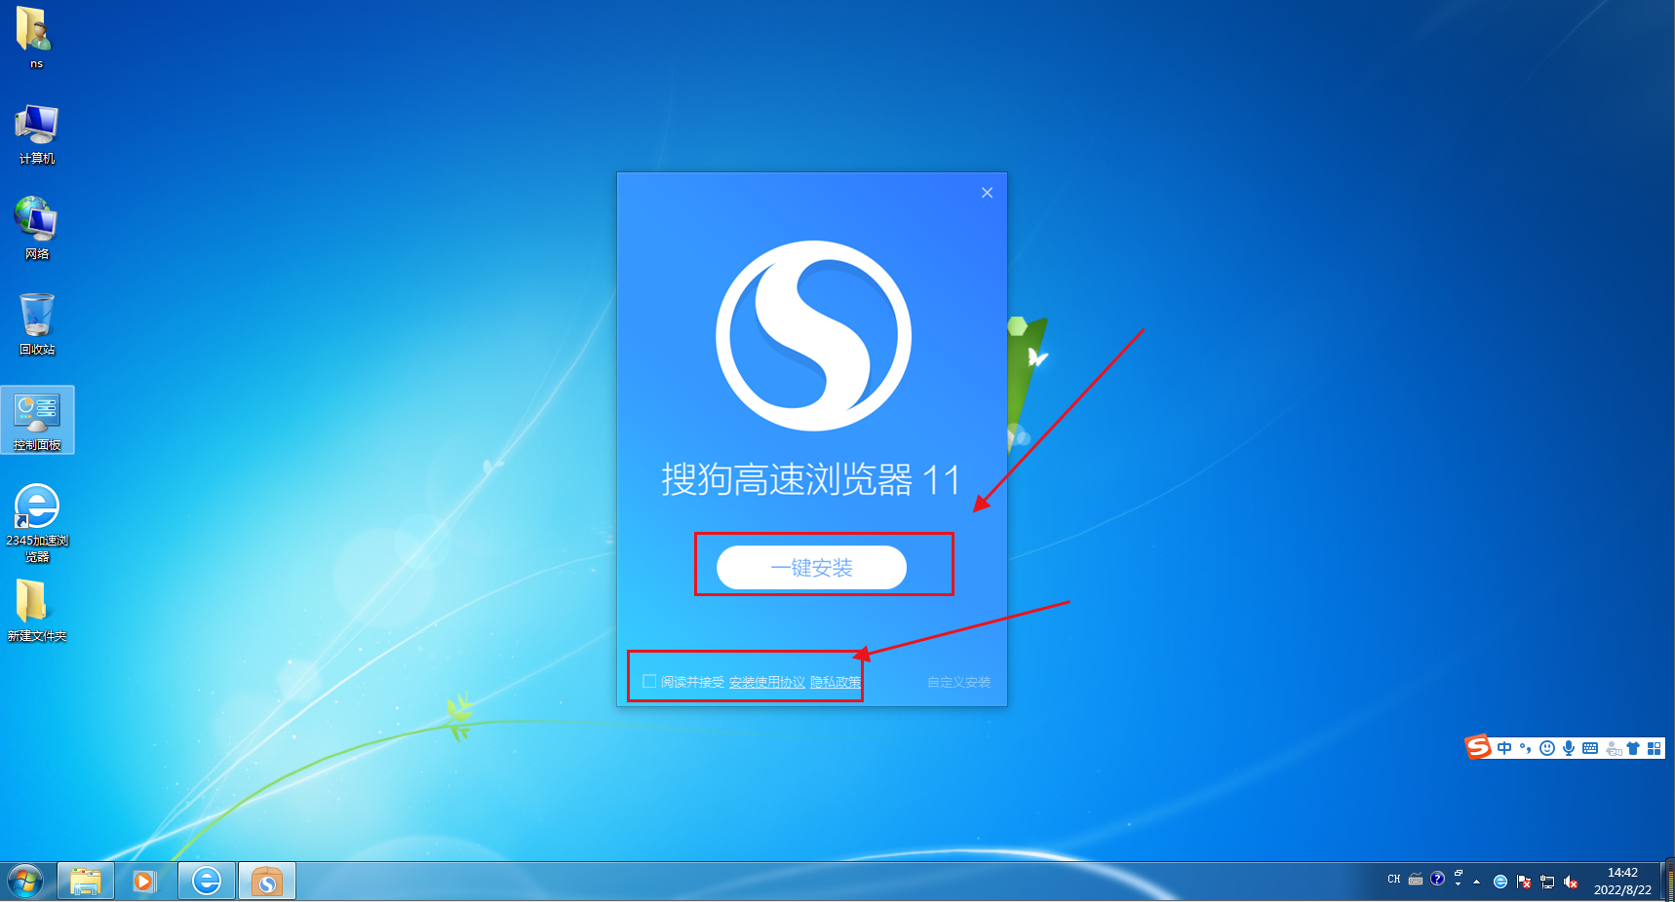1675x902 pixels.
Task: Close the Sogou browser installer dialog
Action: point(987,193)
